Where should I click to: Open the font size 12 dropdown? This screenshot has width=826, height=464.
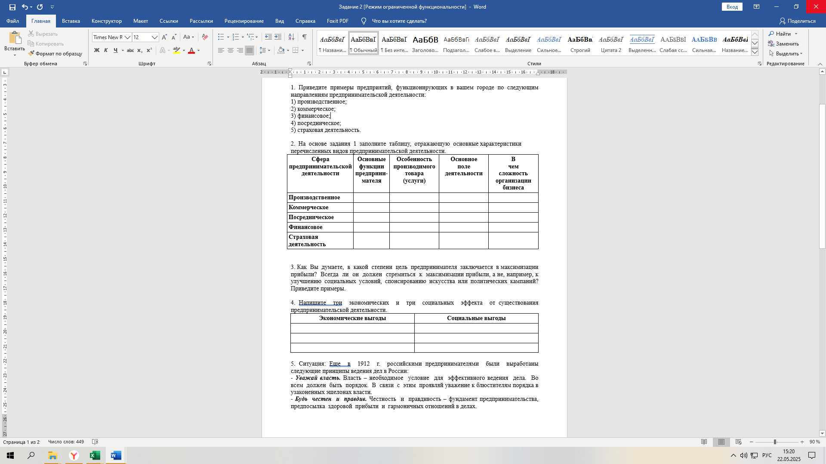(154, 37)
